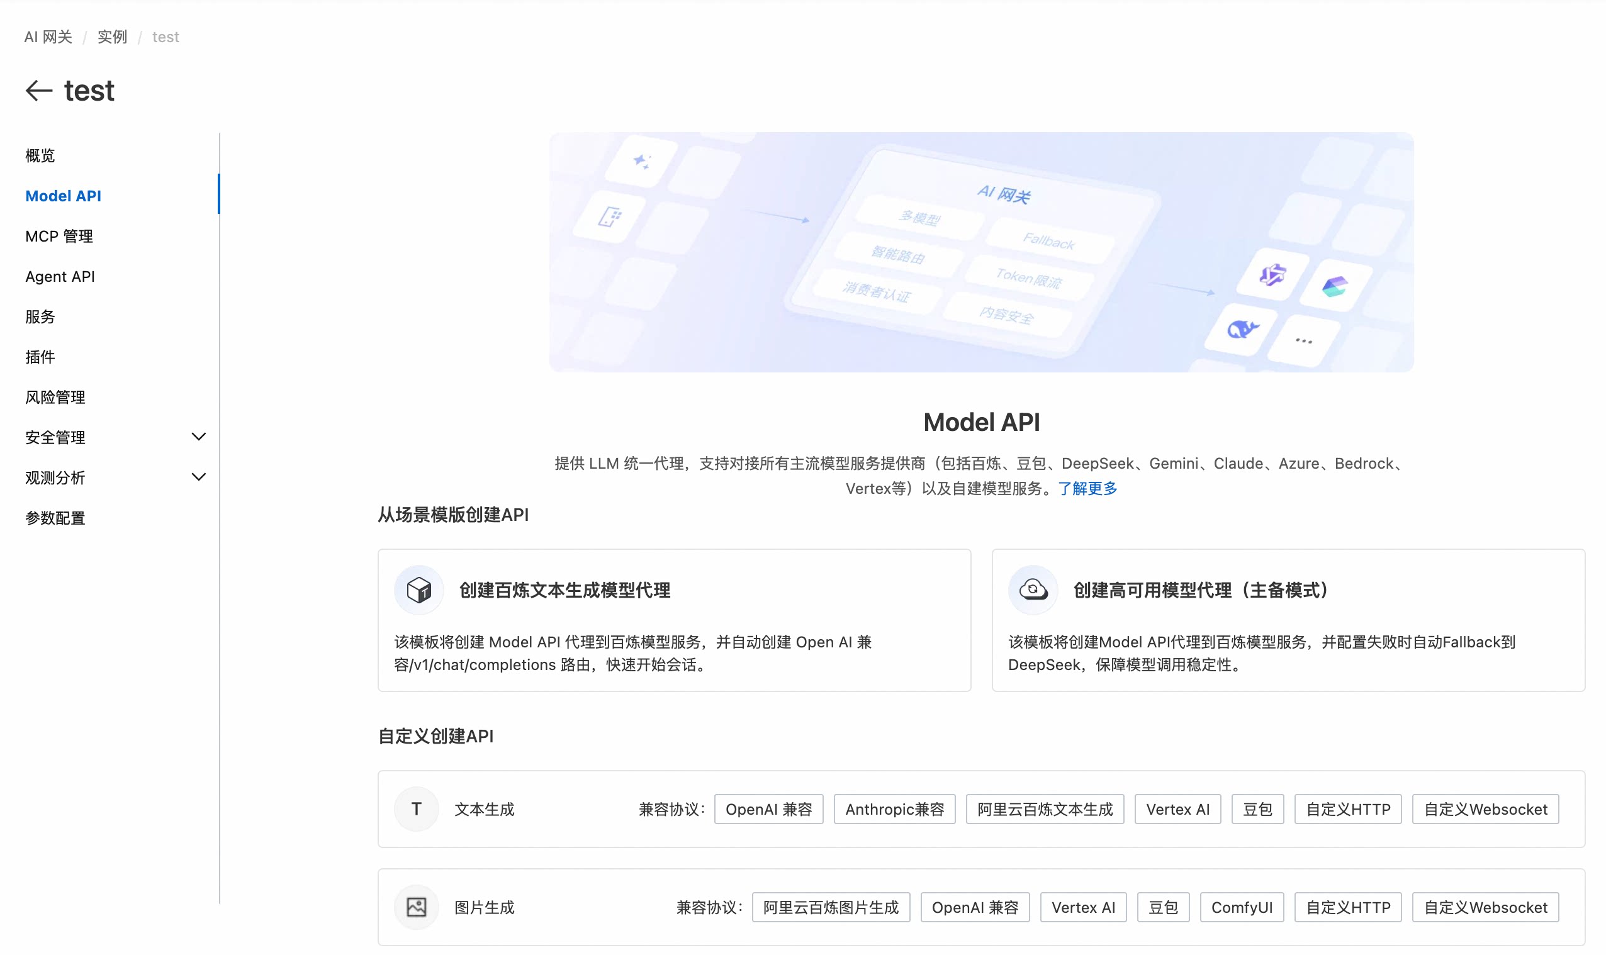Expand the 安全管理 menu chevron

pos(198,437)
